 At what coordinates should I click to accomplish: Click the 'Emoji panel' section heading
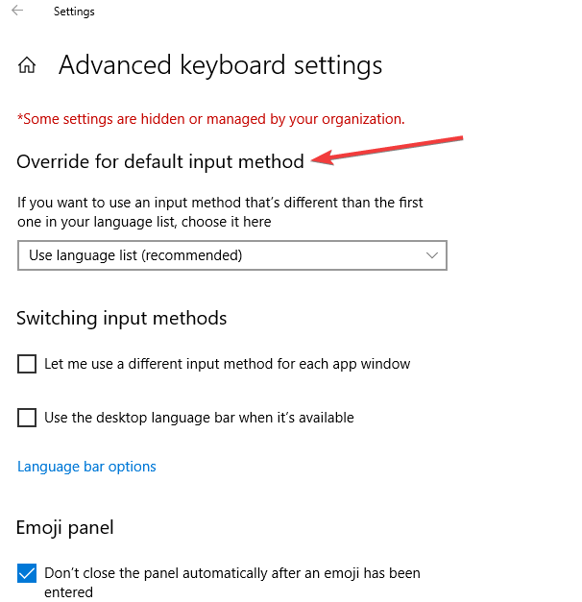(x=65, y=527)
